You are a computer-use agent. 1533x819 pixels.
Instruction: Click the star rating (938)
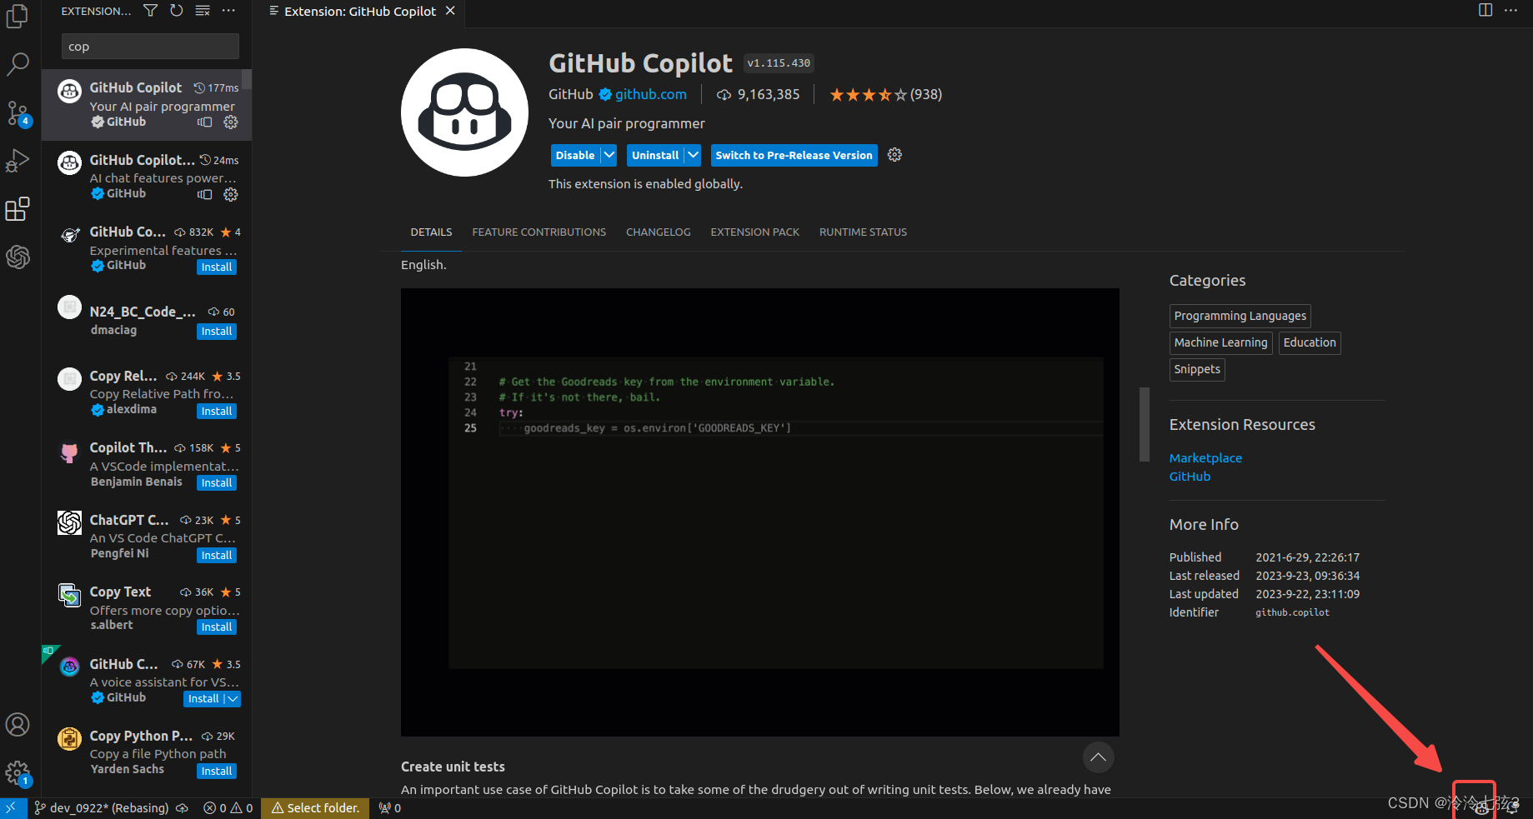coord(885,94)
